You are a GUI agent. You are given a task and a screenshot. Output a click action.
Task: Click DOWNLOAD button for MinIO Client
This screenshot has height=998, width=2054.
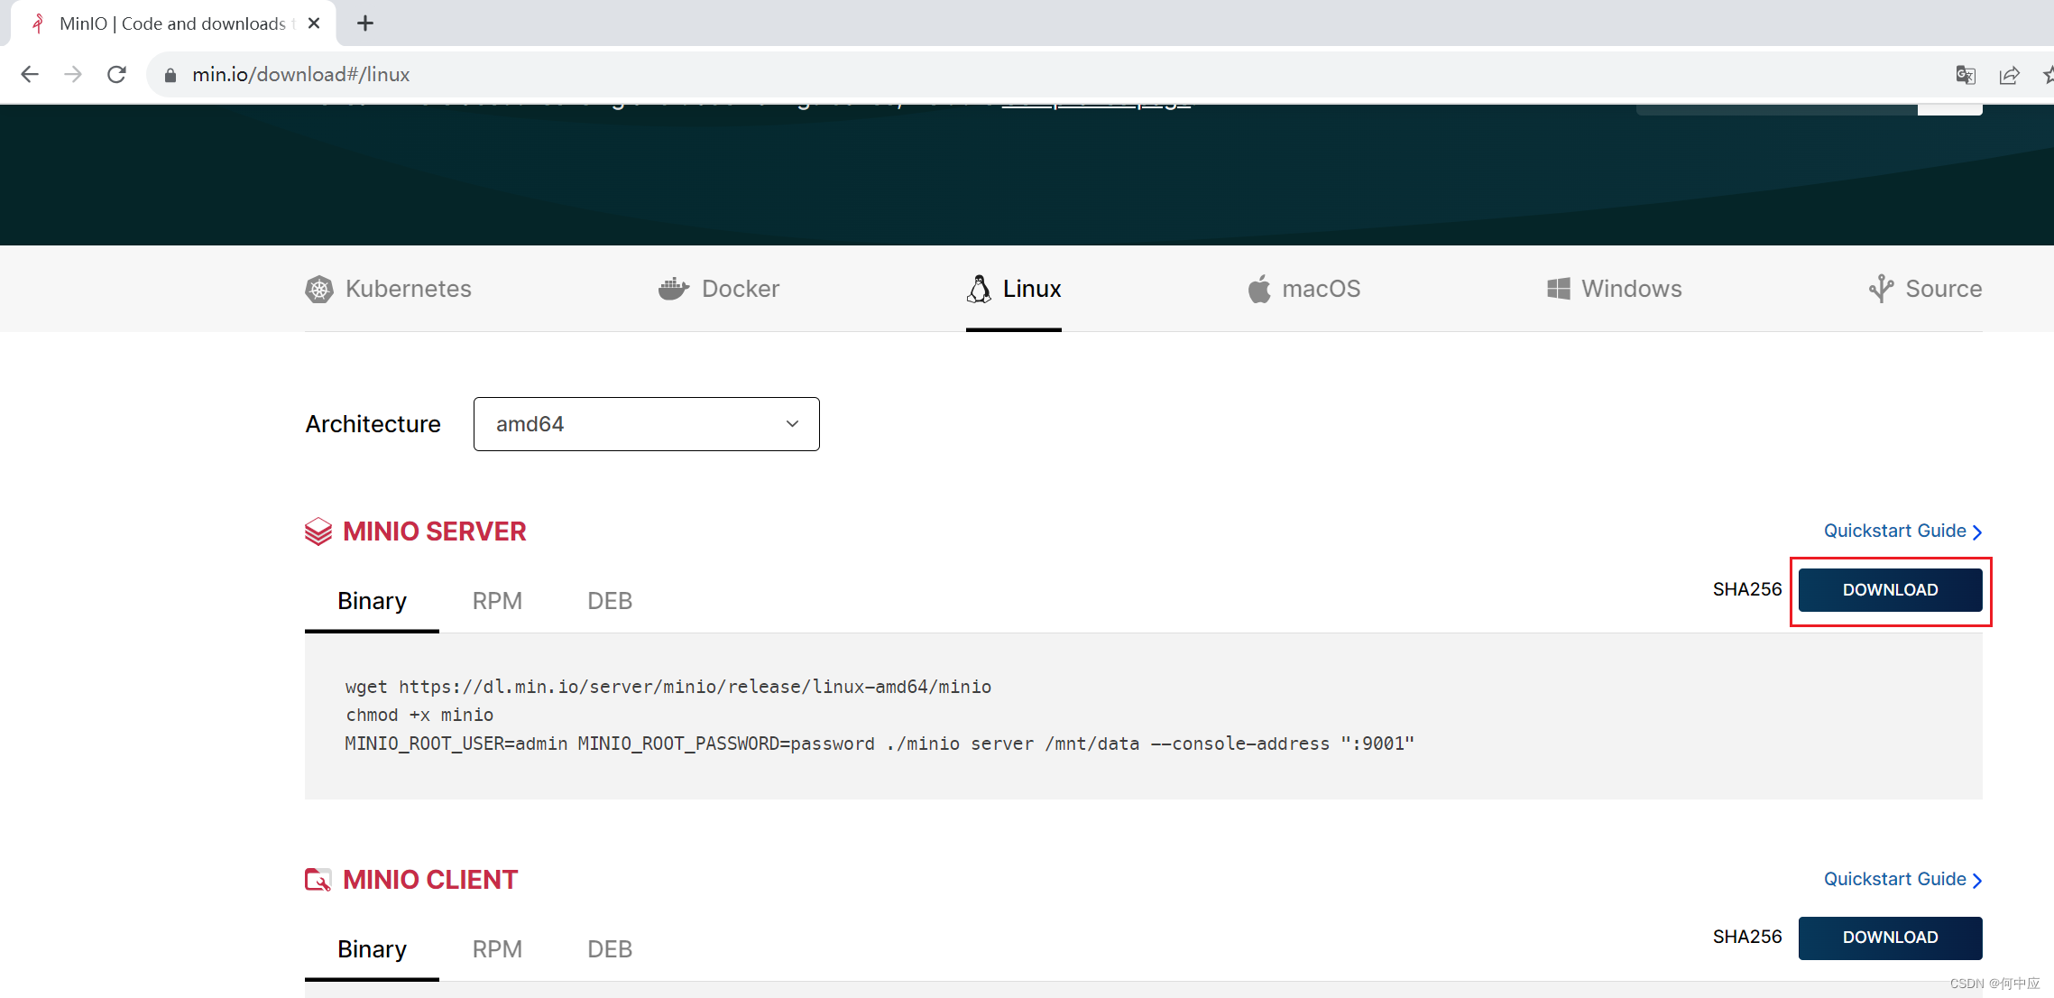[1890, 938]
